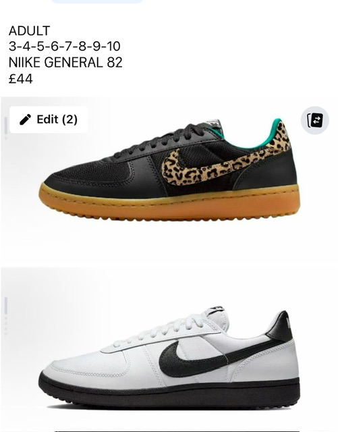
Task: Tap the grey handle left of first photo
Action: pyautogui.click(x=6, y=128)
